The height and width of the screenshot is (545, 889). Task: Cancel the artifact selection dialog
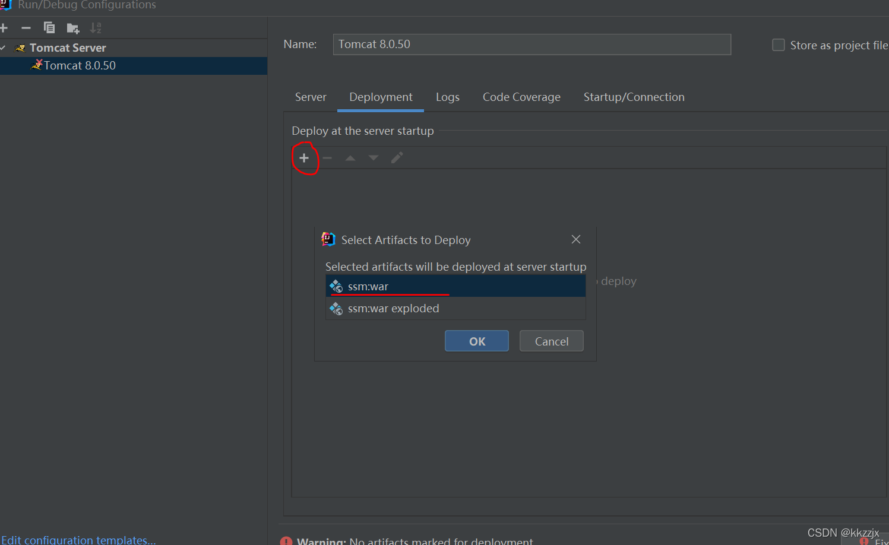point(552,341)
